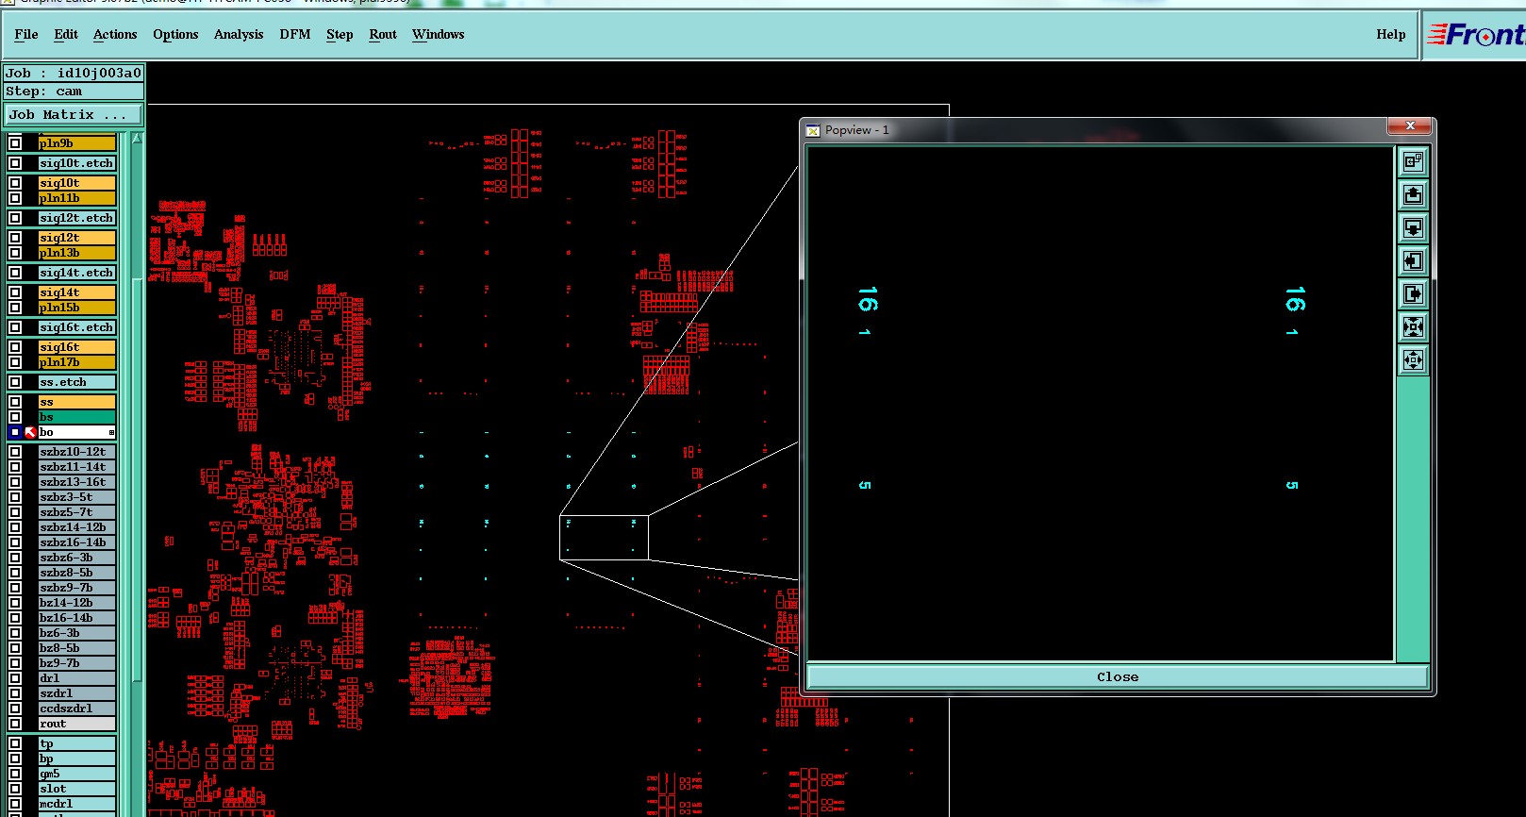Image resolution: width=1526 pixels, height=817 pixels.
Task: Open the Actions menu
Action: click(x=115, y=35)
